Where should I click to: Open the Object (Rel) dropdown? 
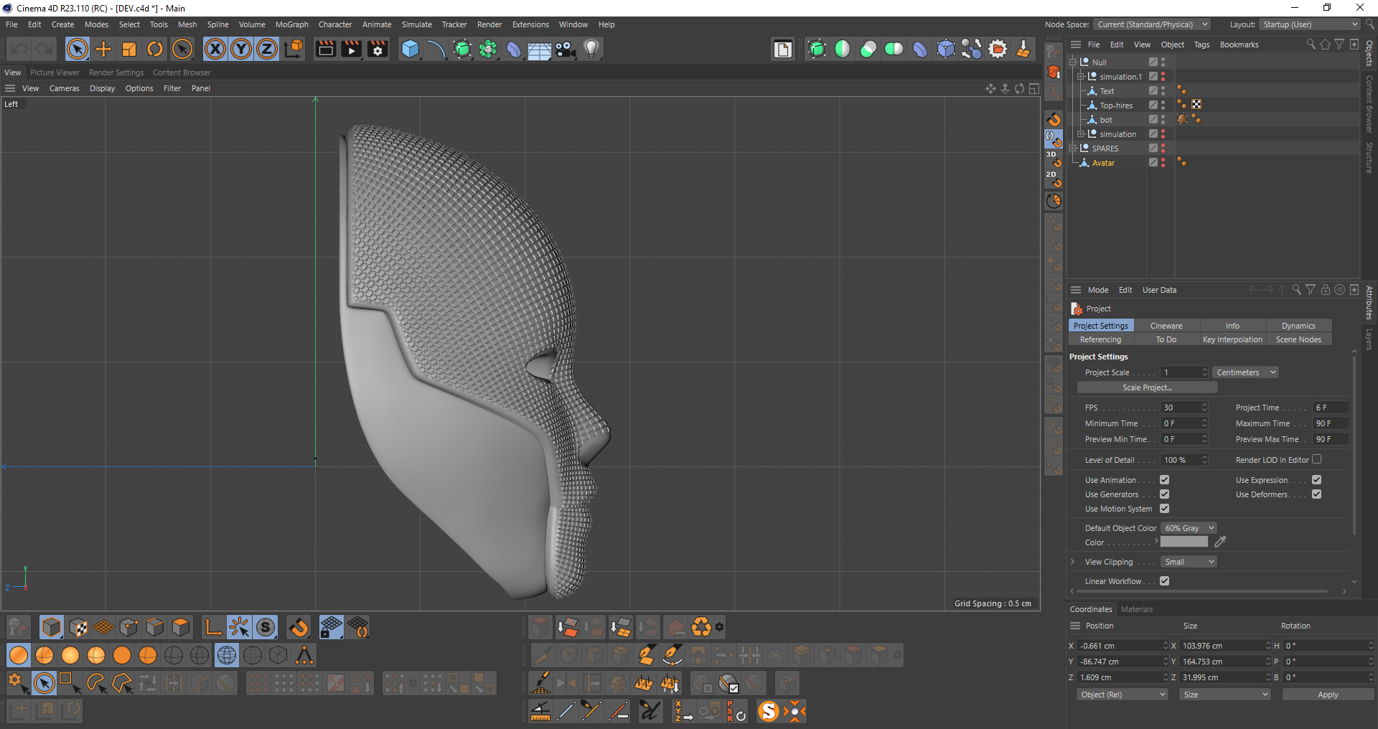(x=1123, y=695)
